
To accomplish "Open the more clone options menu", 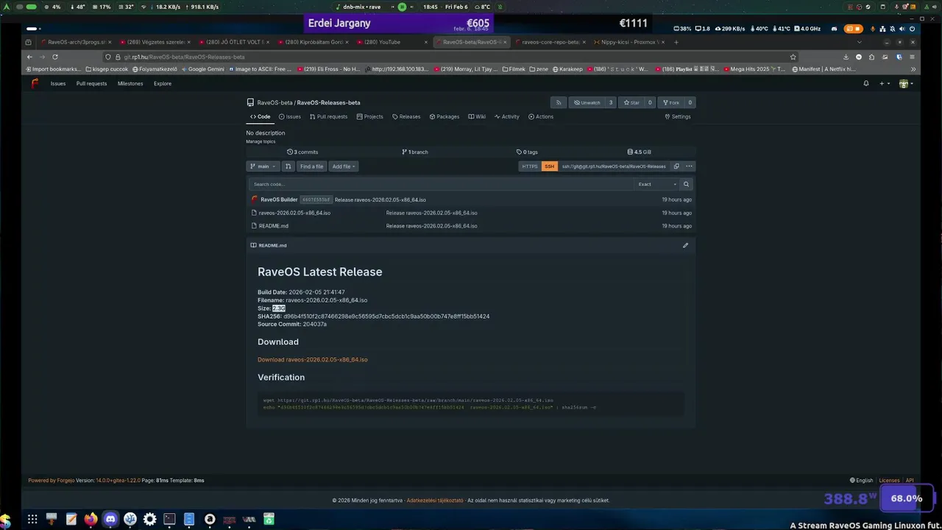I will click(x=689, y=166).
